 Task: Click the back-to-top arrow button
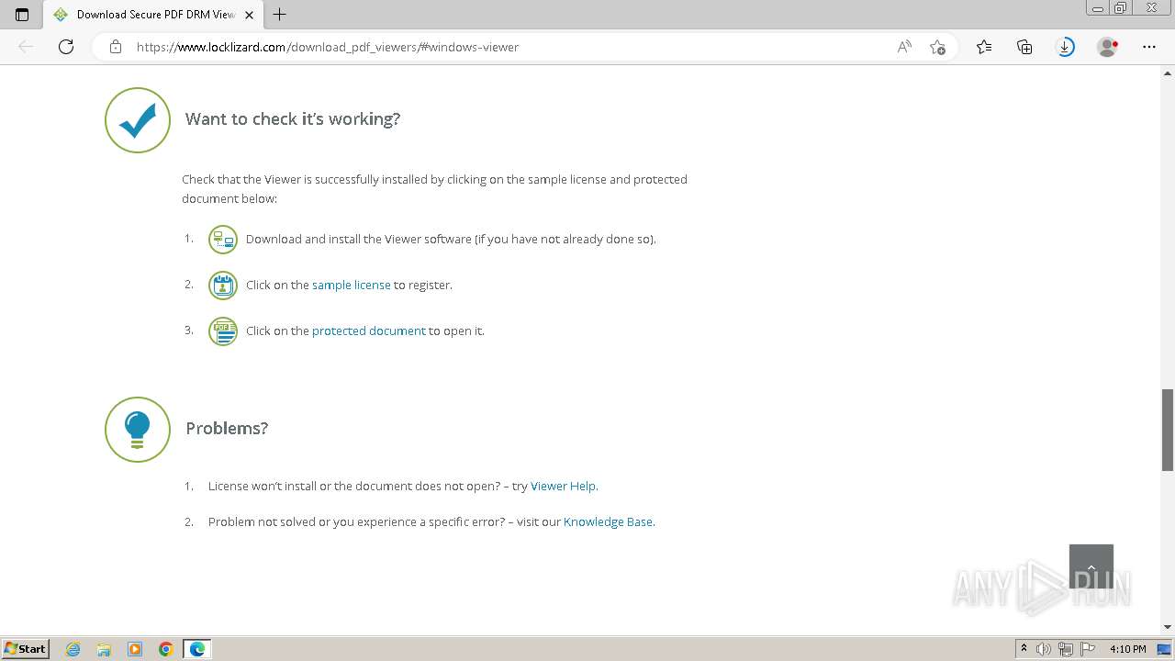pos(1091,566)
